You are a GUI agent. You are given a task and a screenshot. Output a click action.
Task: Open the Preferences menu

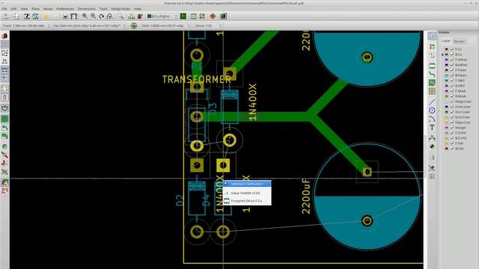coord(65,9)
